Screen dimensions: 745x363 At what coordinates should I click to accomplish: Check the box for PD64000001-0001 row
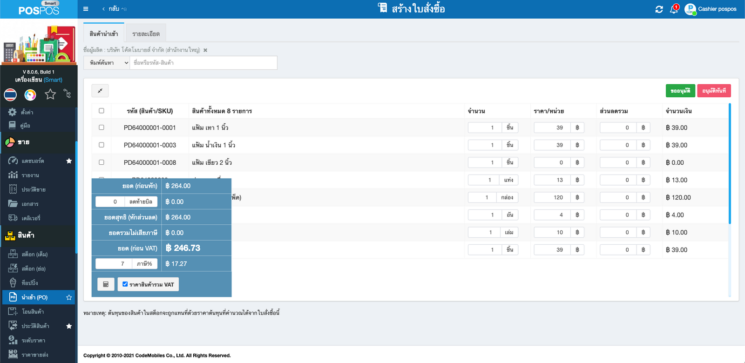point(102,128)
